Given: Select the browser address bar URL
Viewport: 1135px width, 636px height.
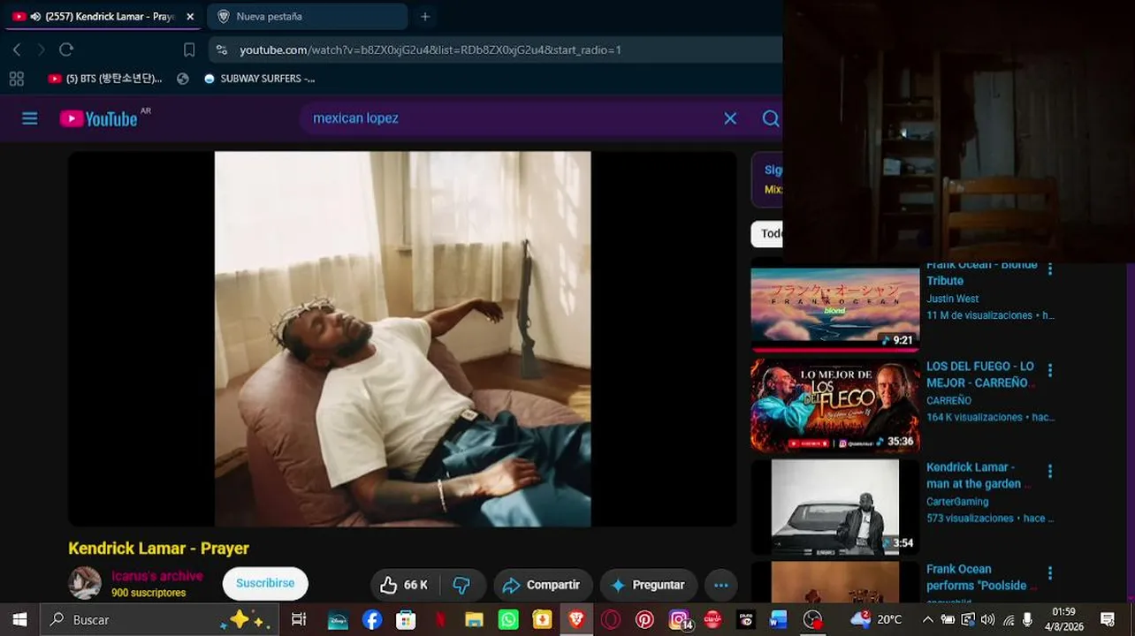Looking at the screenshot, I should tap(430, 49).
